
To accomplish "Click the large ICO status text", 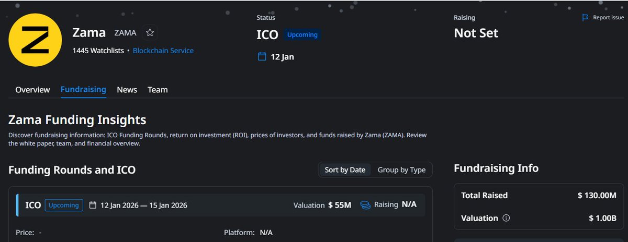I will (267, 34).
